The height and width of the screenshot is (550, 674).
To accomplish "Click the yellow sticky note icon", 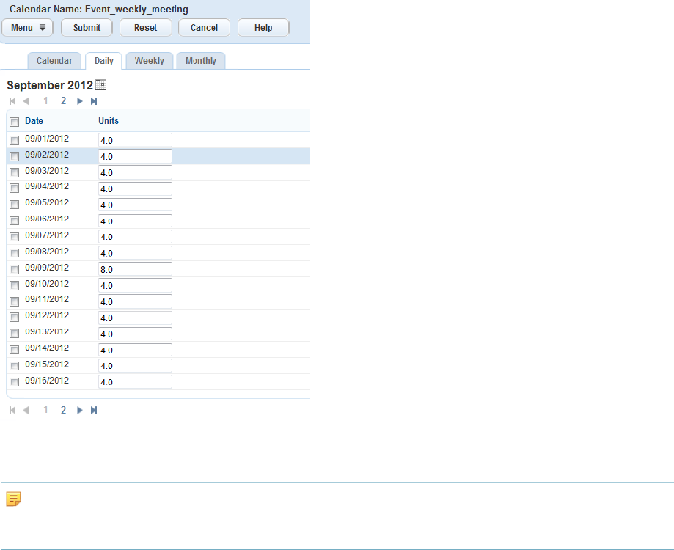I will coord(14,499).
